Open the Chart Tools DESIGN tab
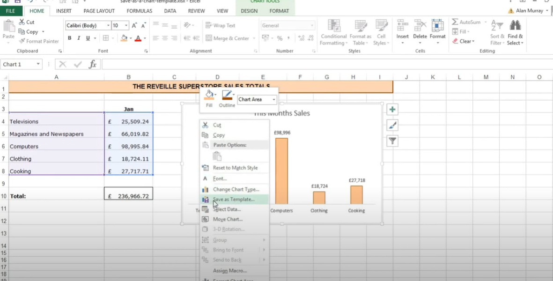 249,11
